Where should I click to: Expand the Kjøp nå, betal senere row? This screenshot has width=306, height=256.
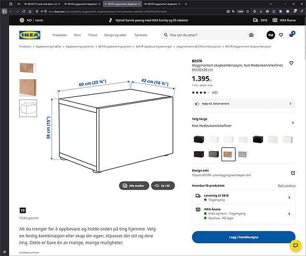point(244,104)
